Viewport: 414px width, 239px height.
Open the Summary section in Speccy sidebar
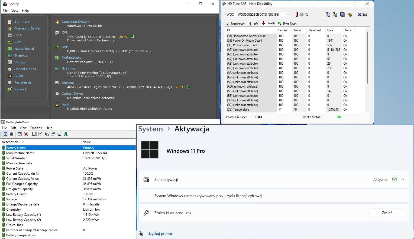tap(22, 22)
